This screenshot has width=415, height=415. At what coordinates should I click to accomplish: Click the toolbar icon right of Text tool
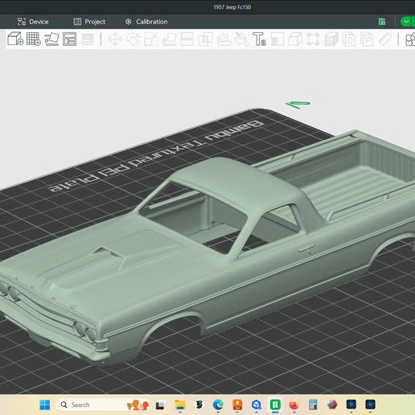click(x=277, y=39)
